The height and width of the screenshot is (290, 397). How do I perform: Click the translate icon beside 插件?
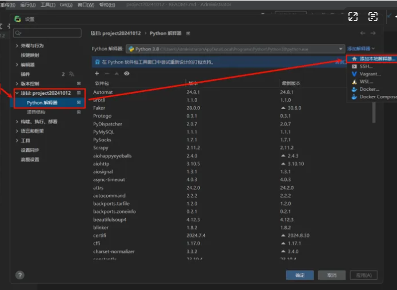[x=71, y=74]
